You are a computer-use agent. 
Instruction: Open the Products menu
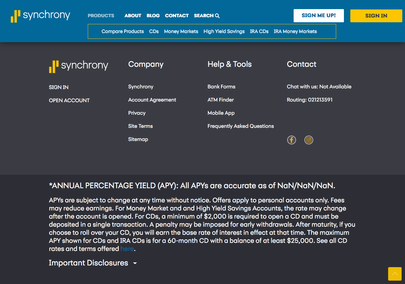coord(101,16)
